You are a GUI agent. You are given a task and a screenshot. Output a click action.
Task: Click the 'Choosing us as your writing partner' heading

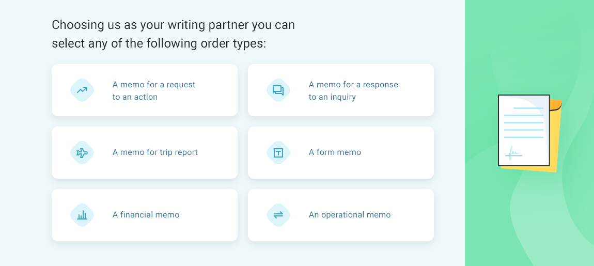click(173, 25)
